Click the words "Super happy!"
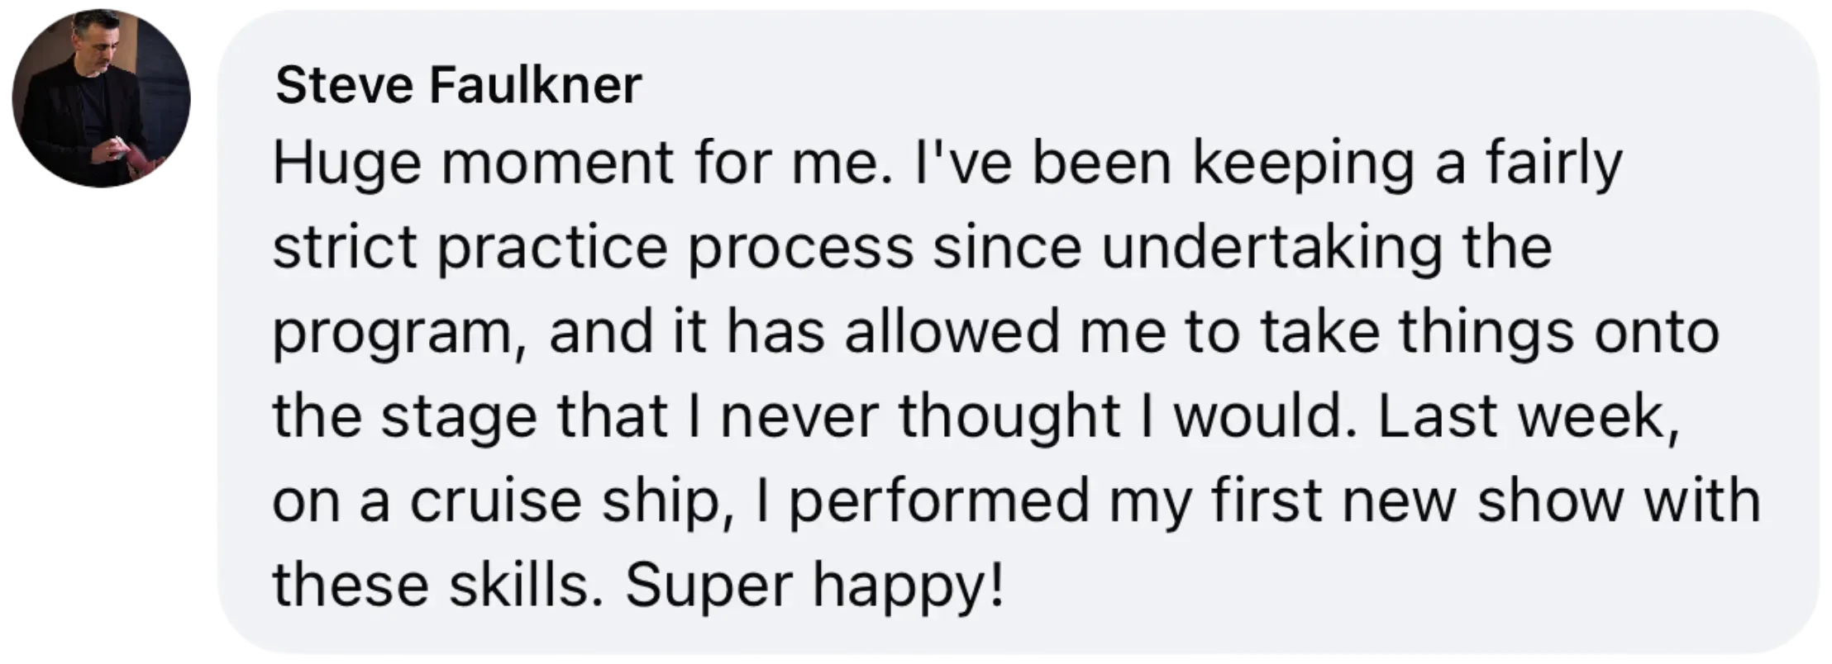Image resolution: width=1832 pixels, height=664 pixels. pos(815,586)
